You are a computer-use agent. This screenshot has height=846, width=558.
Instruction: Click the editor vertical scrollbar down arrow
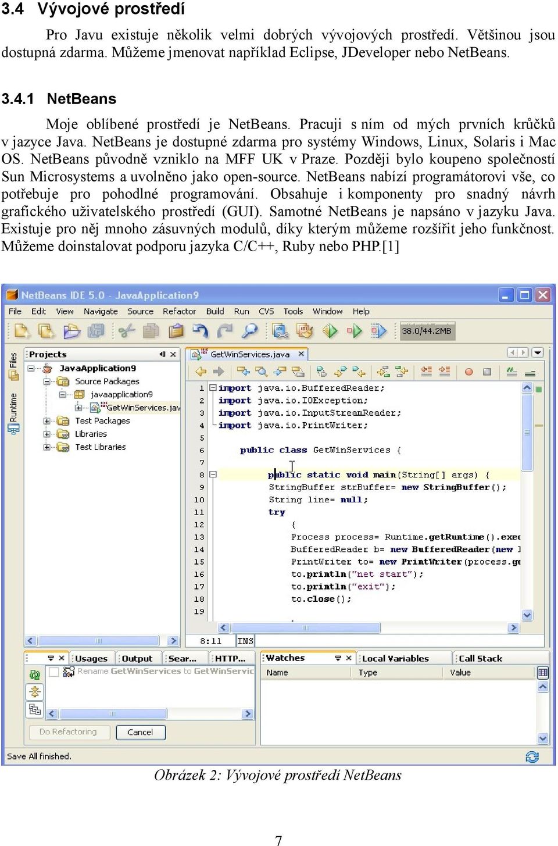527,615
